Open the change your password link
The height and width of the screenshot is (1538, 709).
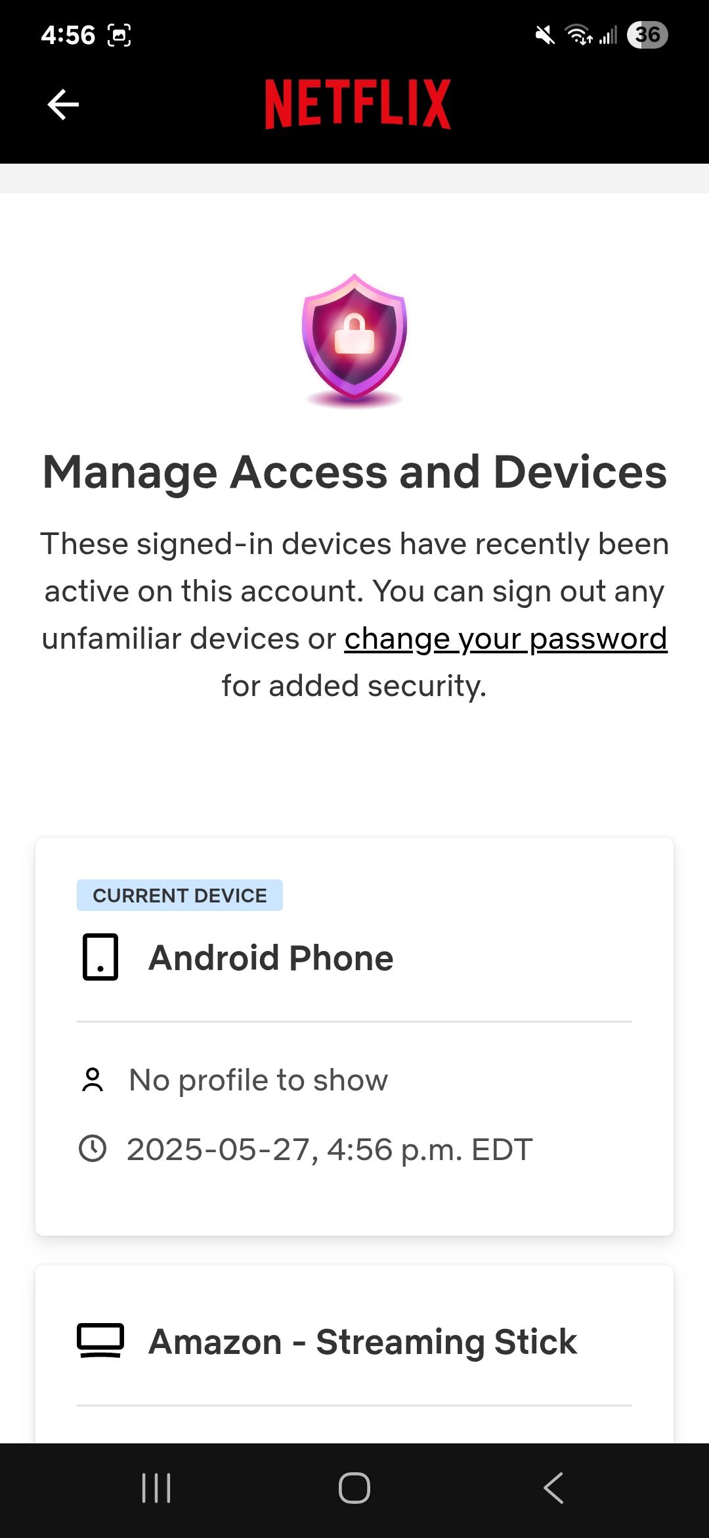[x=506, y=639]
